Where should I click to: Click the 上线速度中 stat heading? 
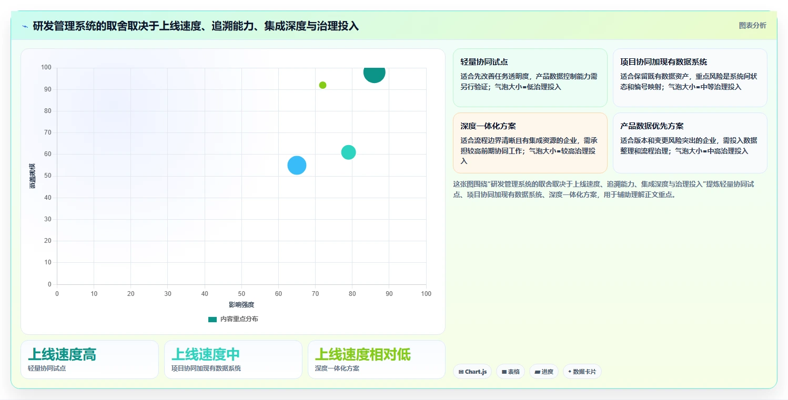tap(206, 354)
